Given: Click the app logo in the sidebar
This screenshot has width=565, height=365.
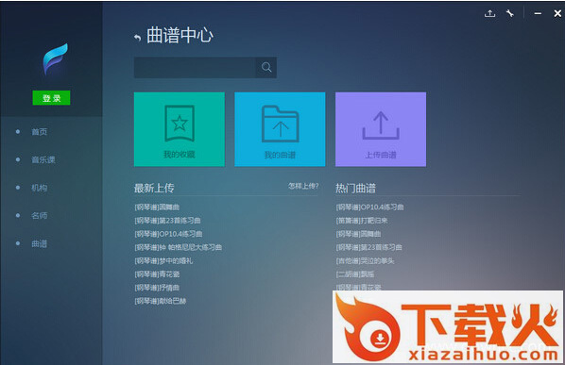Looking at the screenshot, I should click(x=55, y=59).
